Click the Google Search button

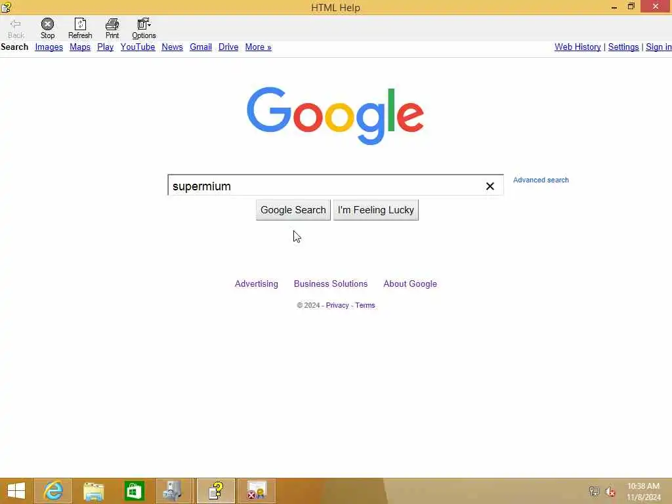click(293, 210)
